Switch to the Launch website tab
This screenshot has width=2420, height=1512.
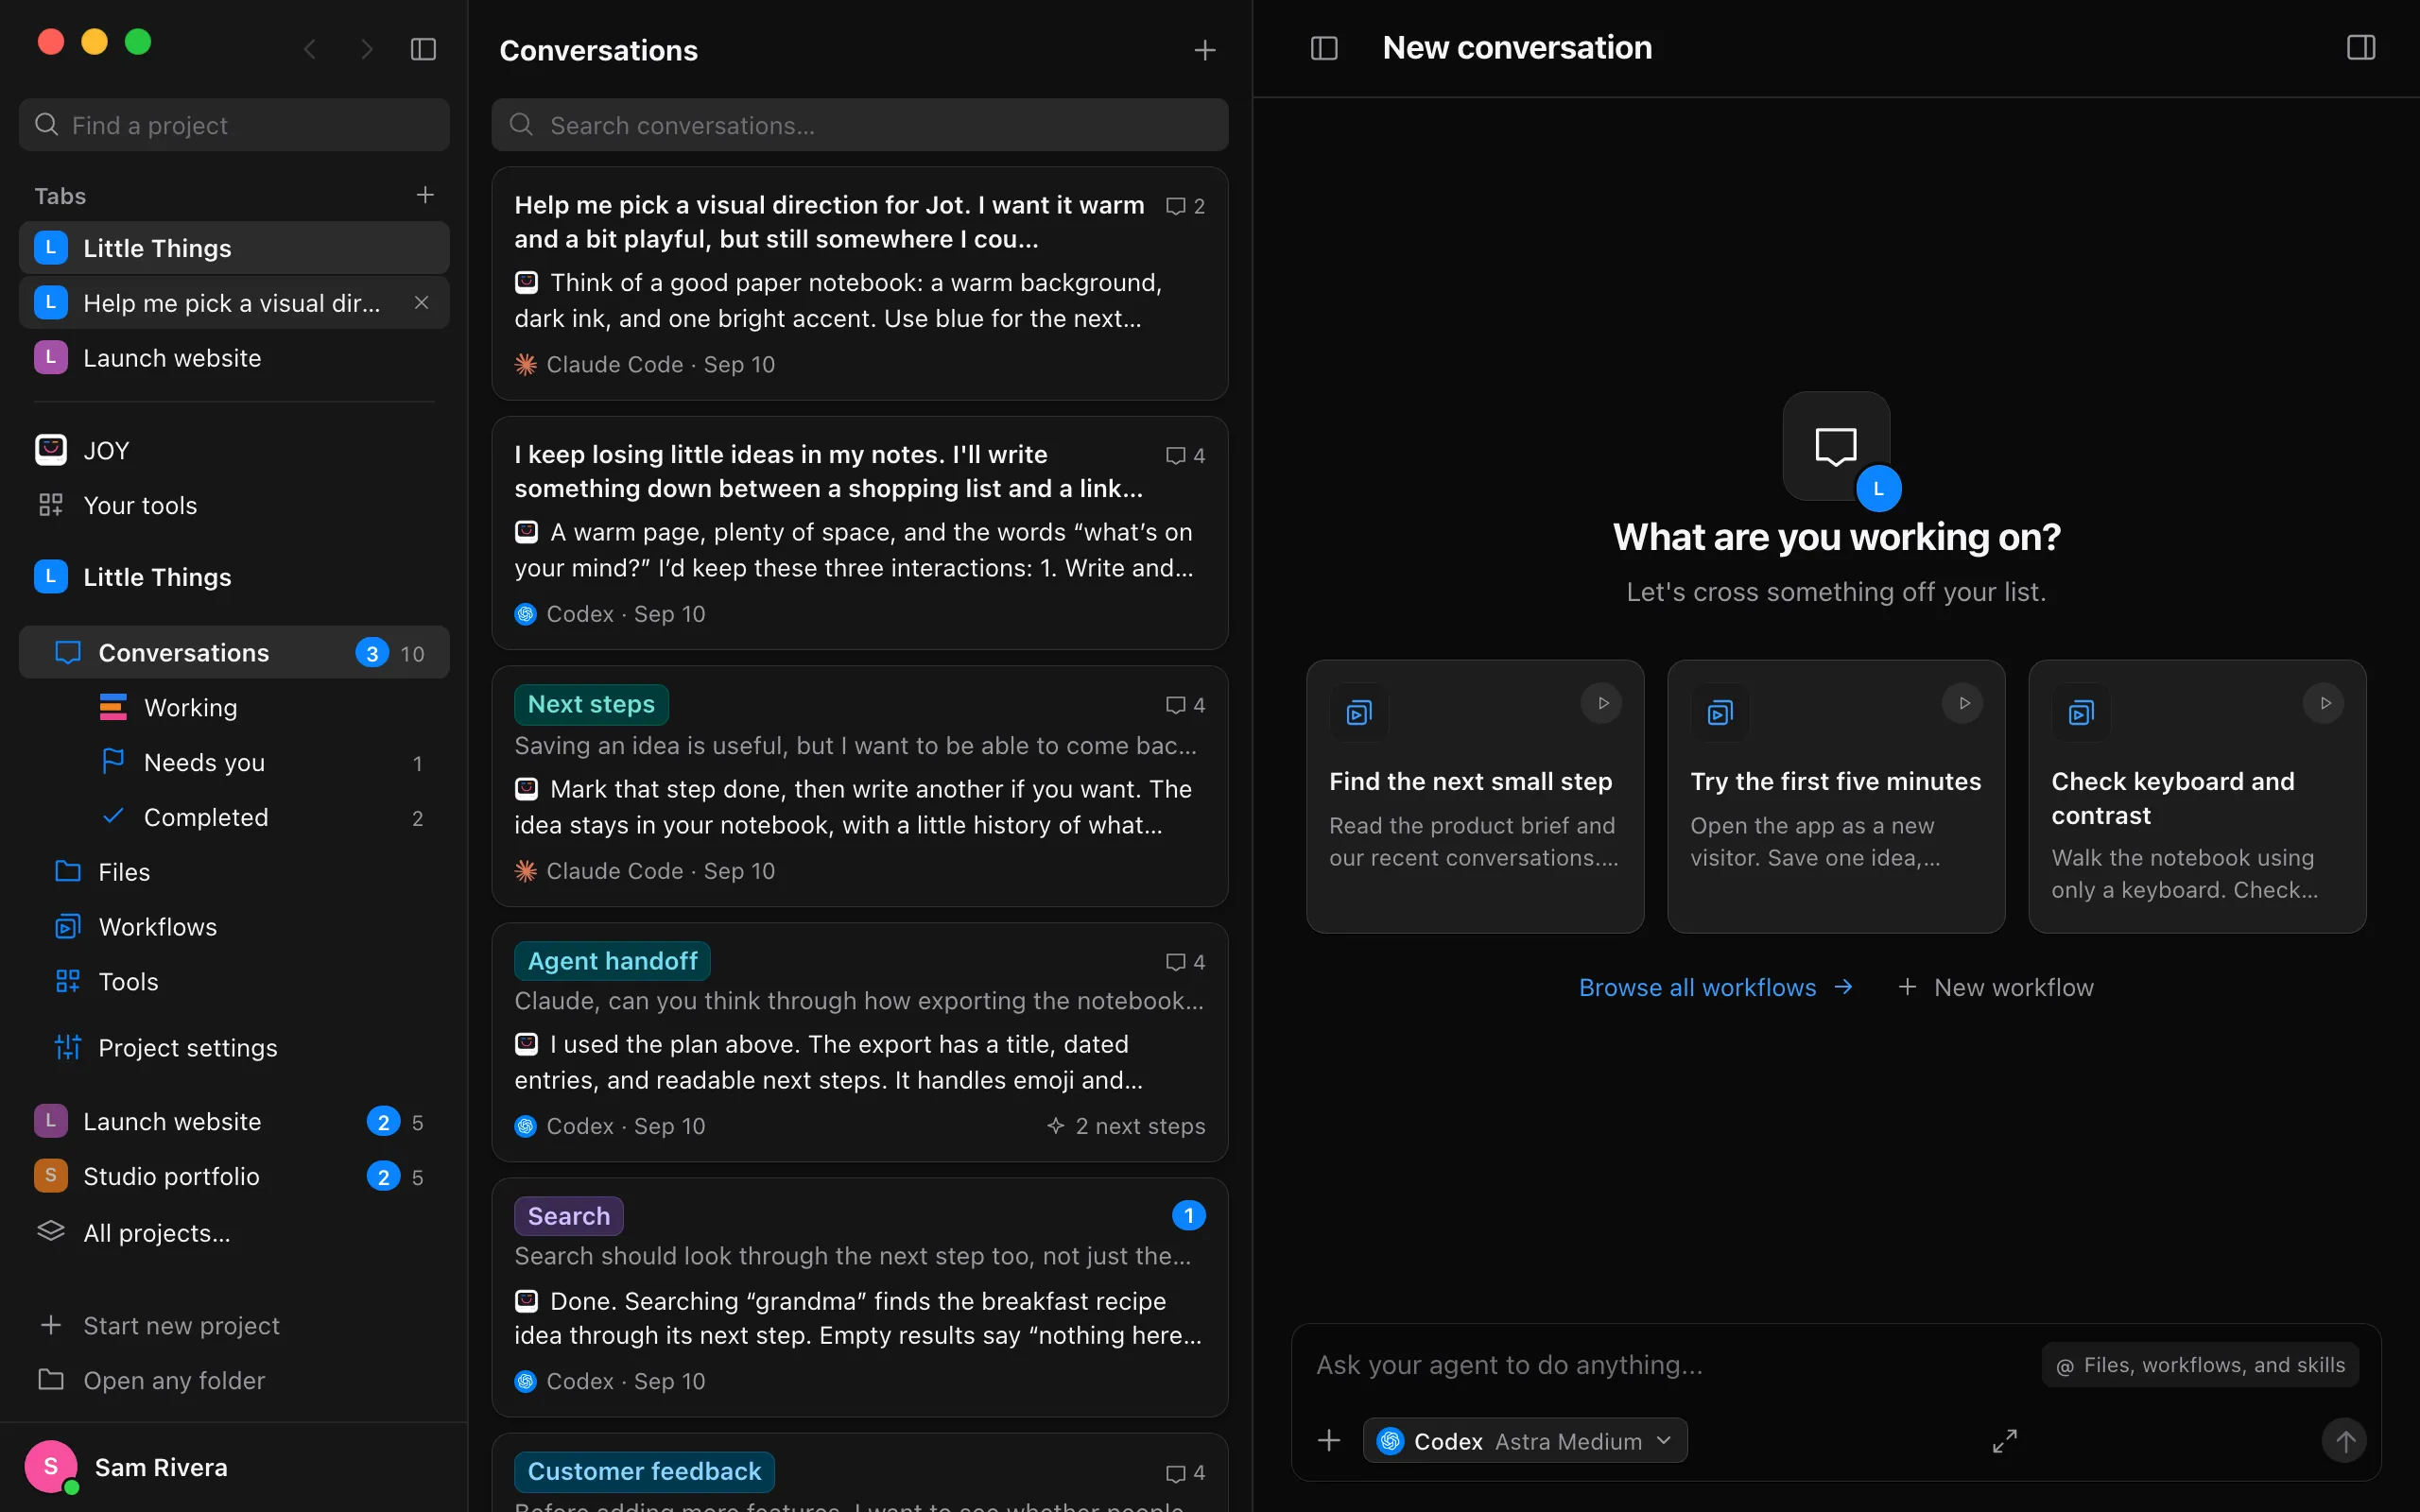234,358
